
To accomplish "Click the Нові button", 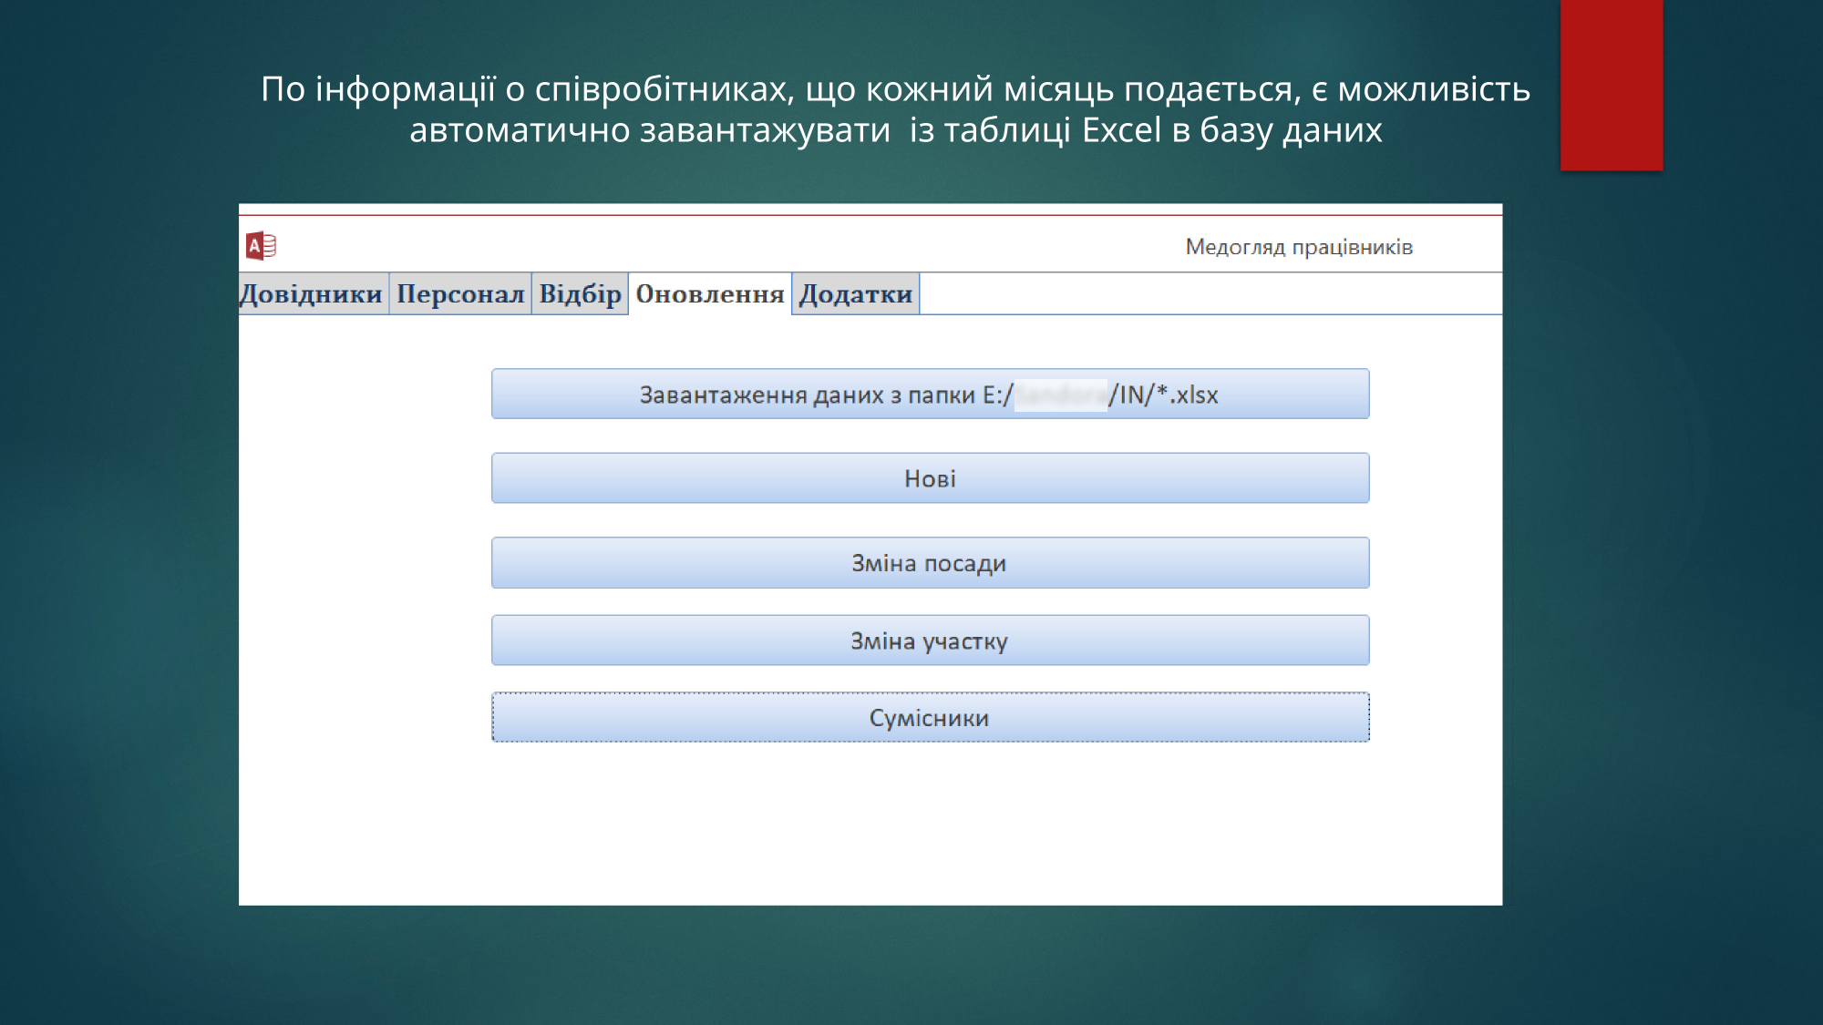I will 930,478.
